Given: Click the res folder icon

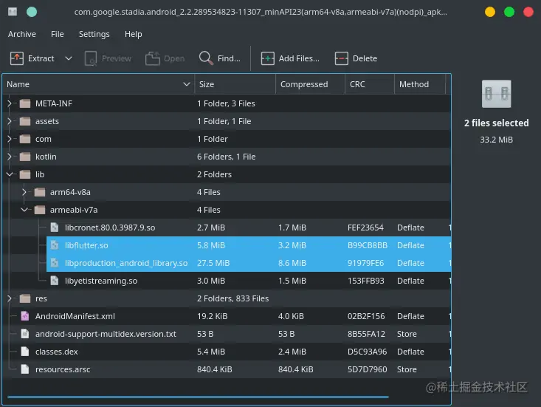Looking at the screenshot, I should [25, 298].
